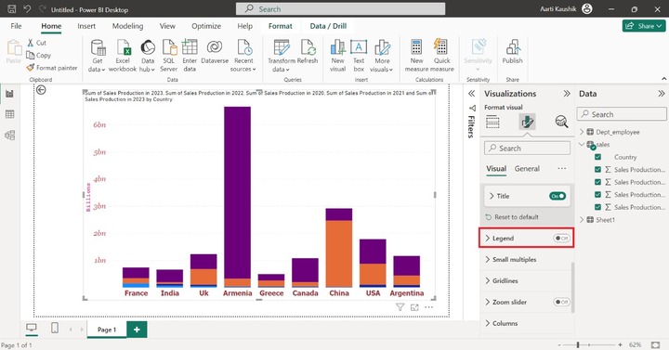Open the Optimize ribbon tab

pyautogui.click(x=206, y=26)
